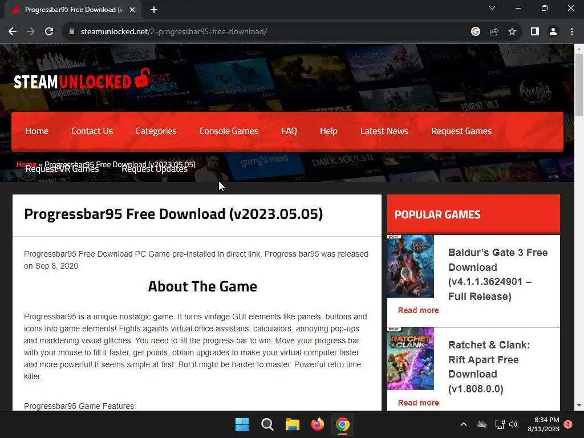
Task: Click Chrome icon on taskbar
Action: pyautogui.click(x=343, y=424)
